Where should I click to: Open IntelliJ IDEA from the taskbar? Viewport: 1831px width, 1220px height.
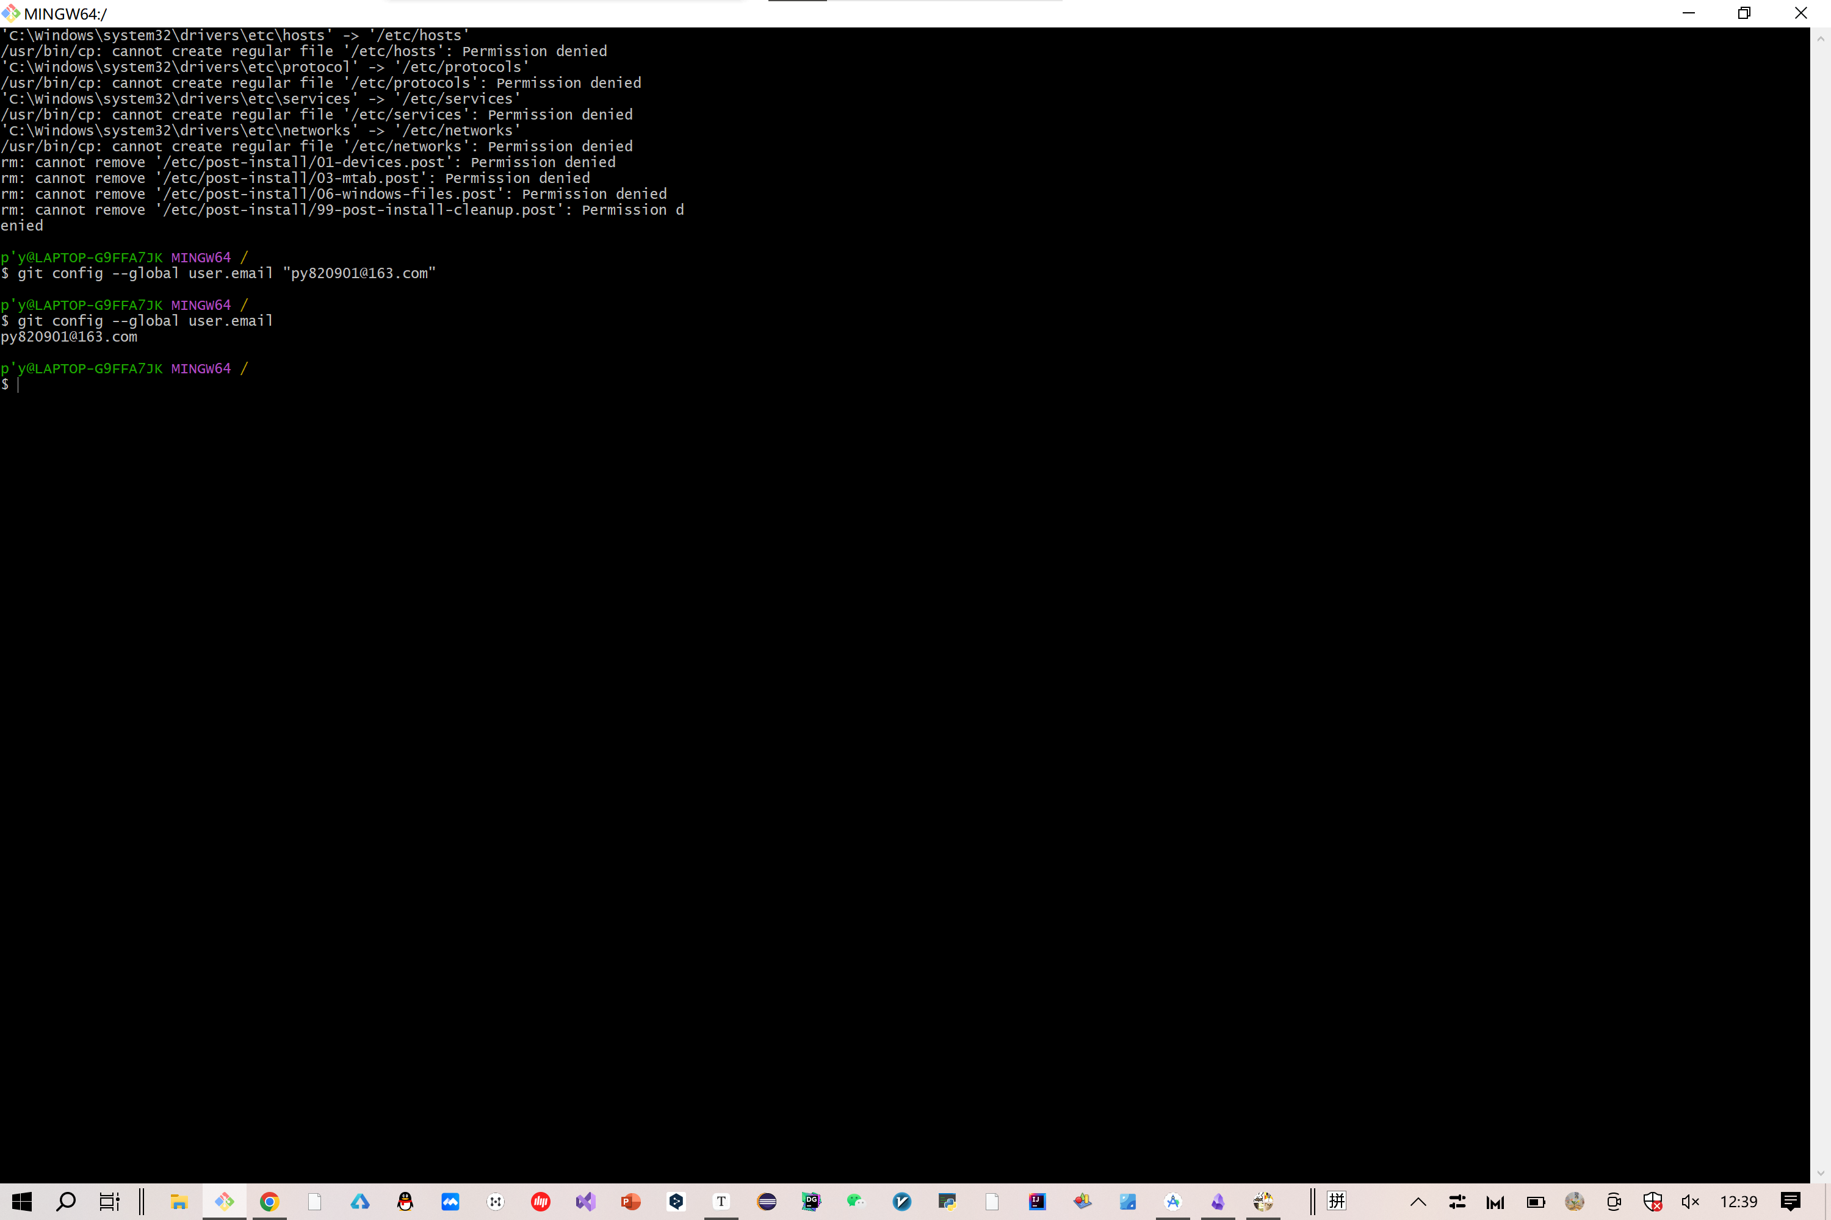coord(1037,1201)
